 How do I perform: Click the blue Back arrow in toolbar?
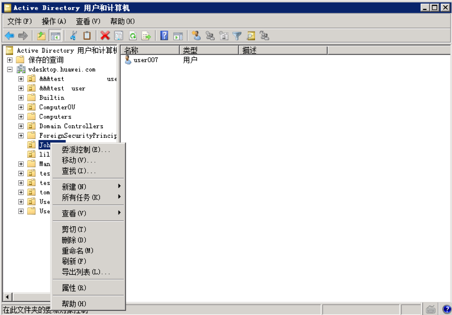(x=9, y=36)
